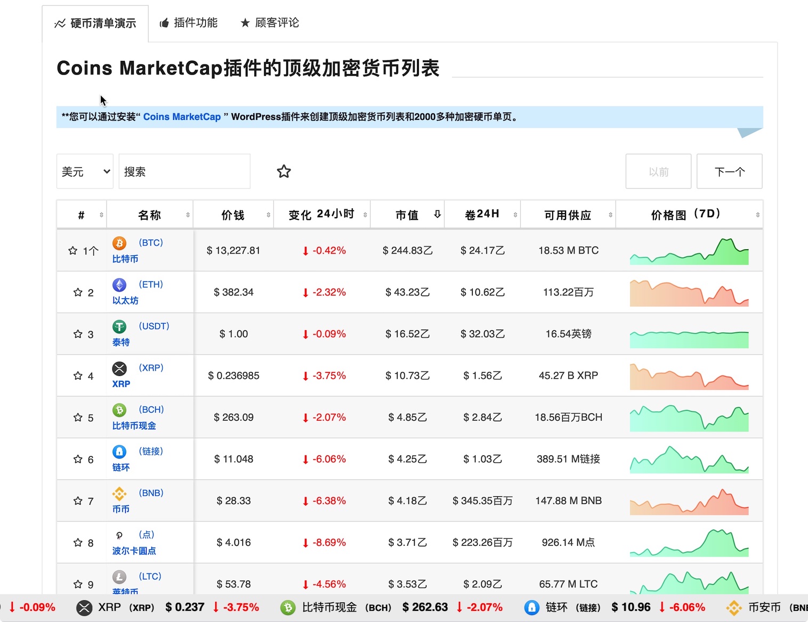
Task: Click the Litecoin (LTC) coin logo
Action: 119,577
